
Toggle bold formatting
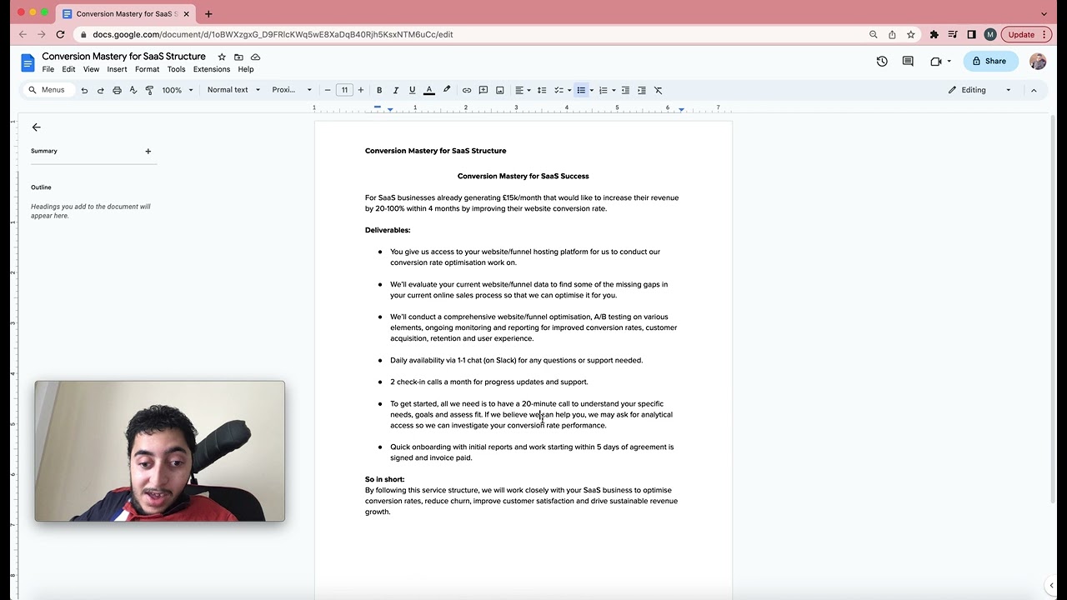[x=379, y=90]
